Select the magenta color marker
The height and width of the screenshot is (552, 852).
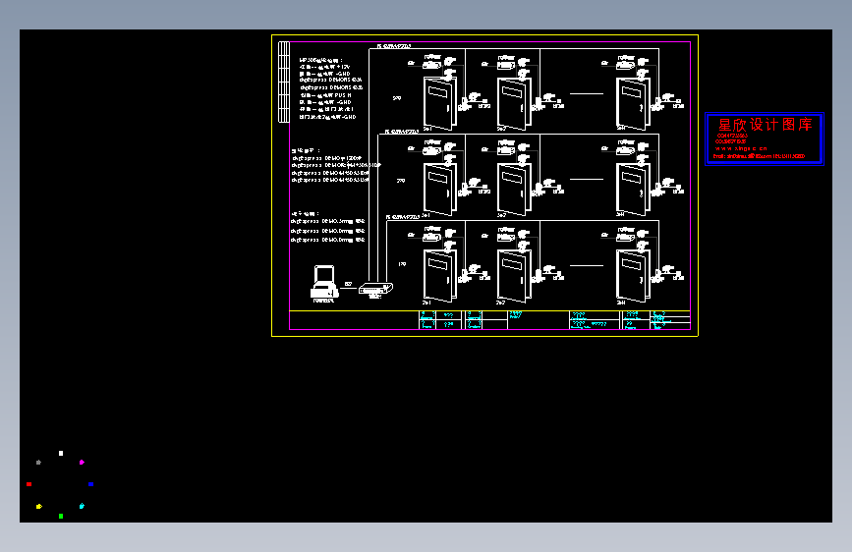[82, 463]
